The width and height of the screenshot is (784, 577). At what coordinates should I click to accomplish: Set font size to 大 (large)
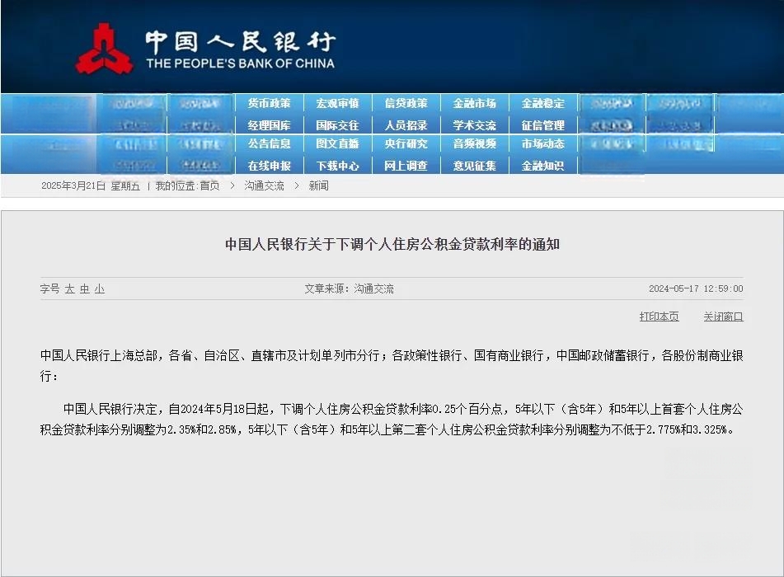pos(70,289)
